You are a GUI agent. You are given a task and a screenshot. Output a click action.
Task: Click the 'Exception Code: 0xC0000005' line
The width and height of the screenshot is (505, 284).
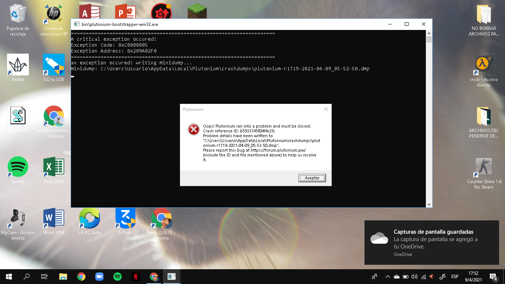(x=109, y=45)
